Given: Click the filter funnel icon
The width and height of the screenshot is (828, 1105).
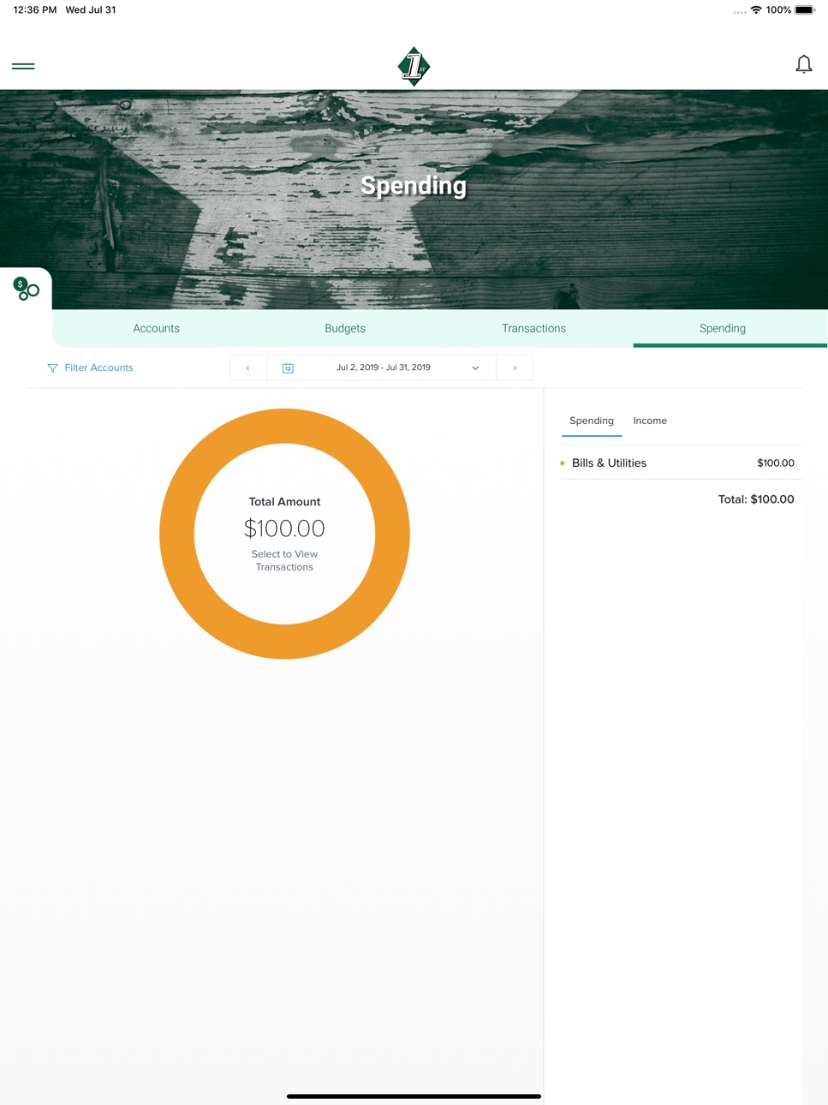Looking at the screenshot, I should 52,368.
